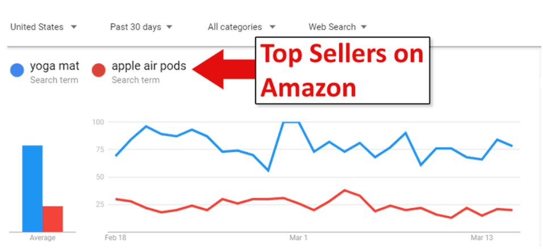
Task: Click the red average bar
Action: (53, 218)
